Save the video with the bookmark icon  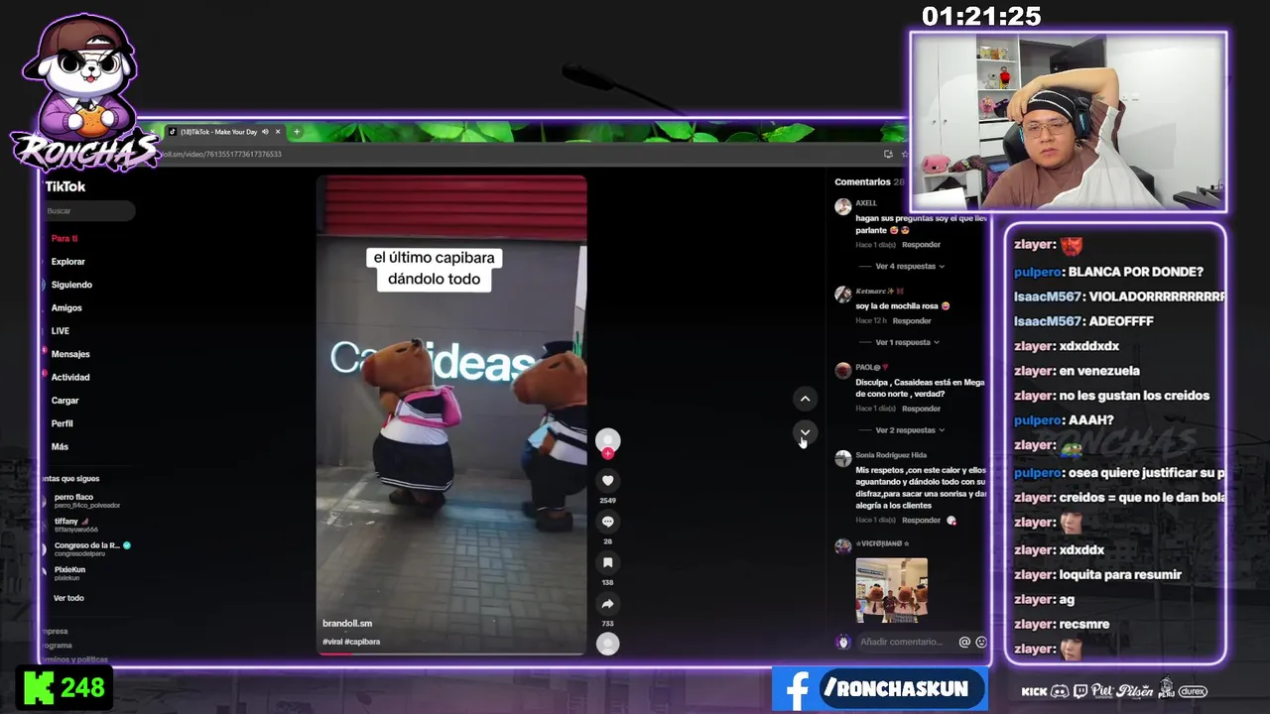point(608,563)
